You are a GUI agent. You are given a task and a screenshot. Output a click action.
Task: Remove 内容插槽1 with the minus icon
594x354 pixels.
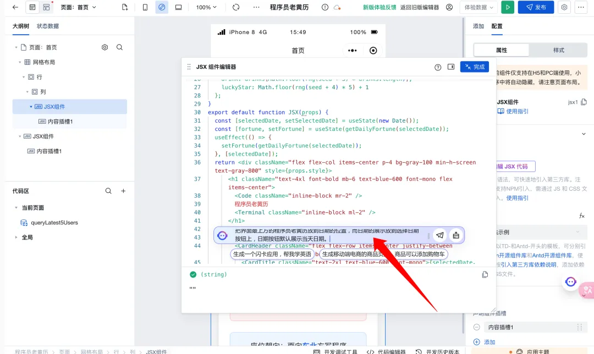[476, 327]
